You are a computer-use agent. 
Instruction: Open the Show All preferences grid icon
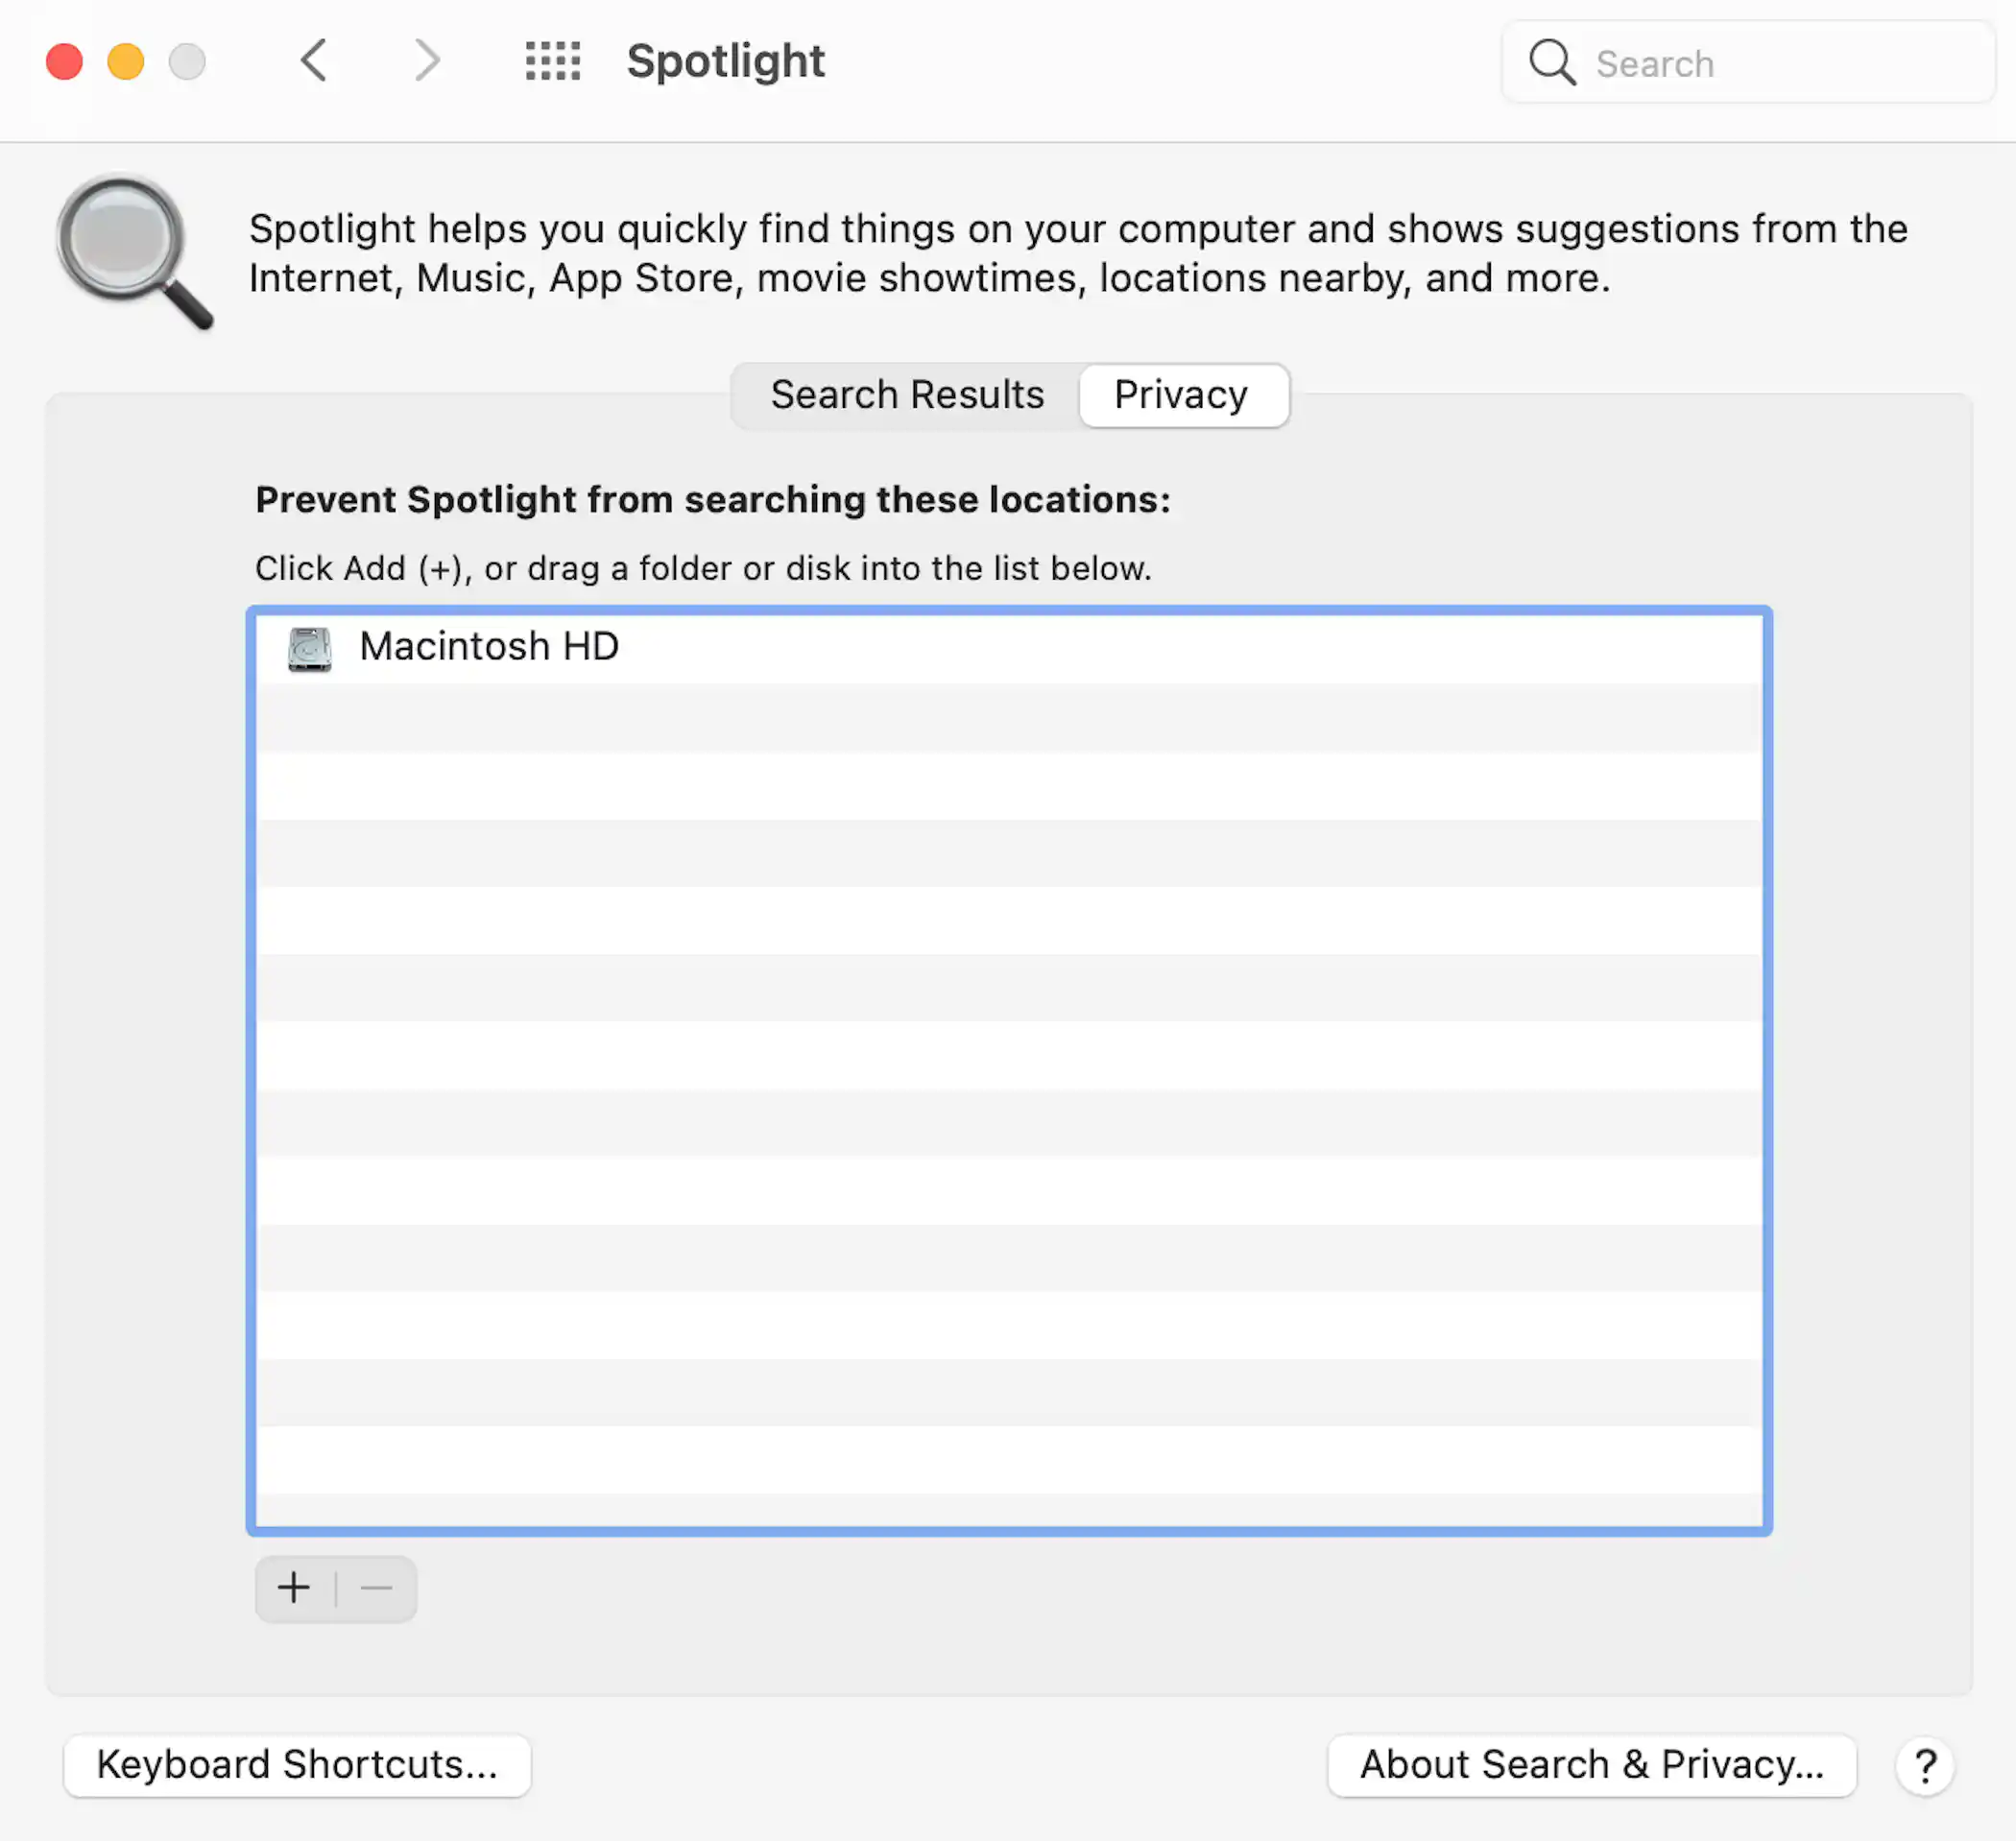tap(552, 60)
